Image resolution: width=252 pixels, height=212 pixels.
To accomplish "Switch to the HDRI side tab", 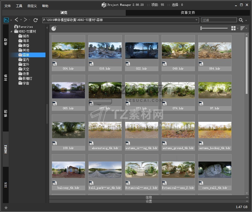I will [x=6, y=149].
